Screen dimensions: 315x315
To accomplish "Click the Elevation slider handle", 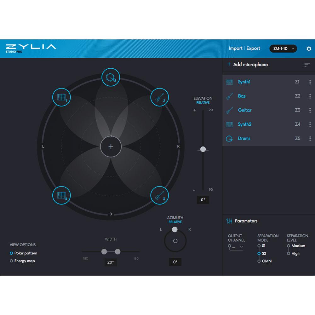I will [x=203, y=149].
